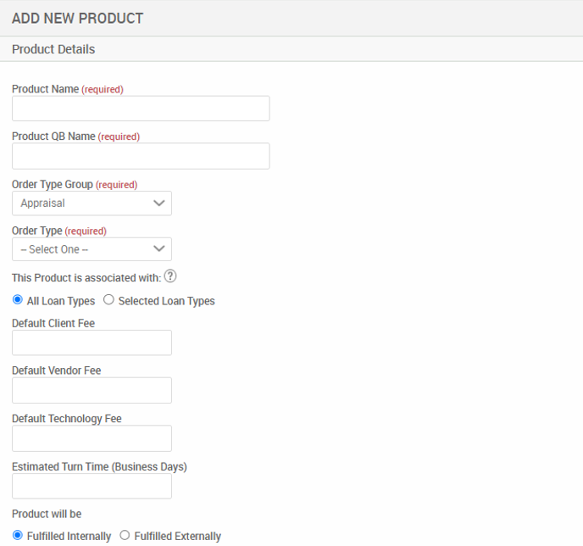Image resolution: width=583 pixels, height=546 pixels.
Task: Click into the Product Name field
Action: pyautogui.click(x=141, y=109)
